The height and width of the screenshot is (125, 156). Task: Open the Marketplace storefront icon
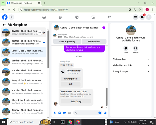coord(93,17)
